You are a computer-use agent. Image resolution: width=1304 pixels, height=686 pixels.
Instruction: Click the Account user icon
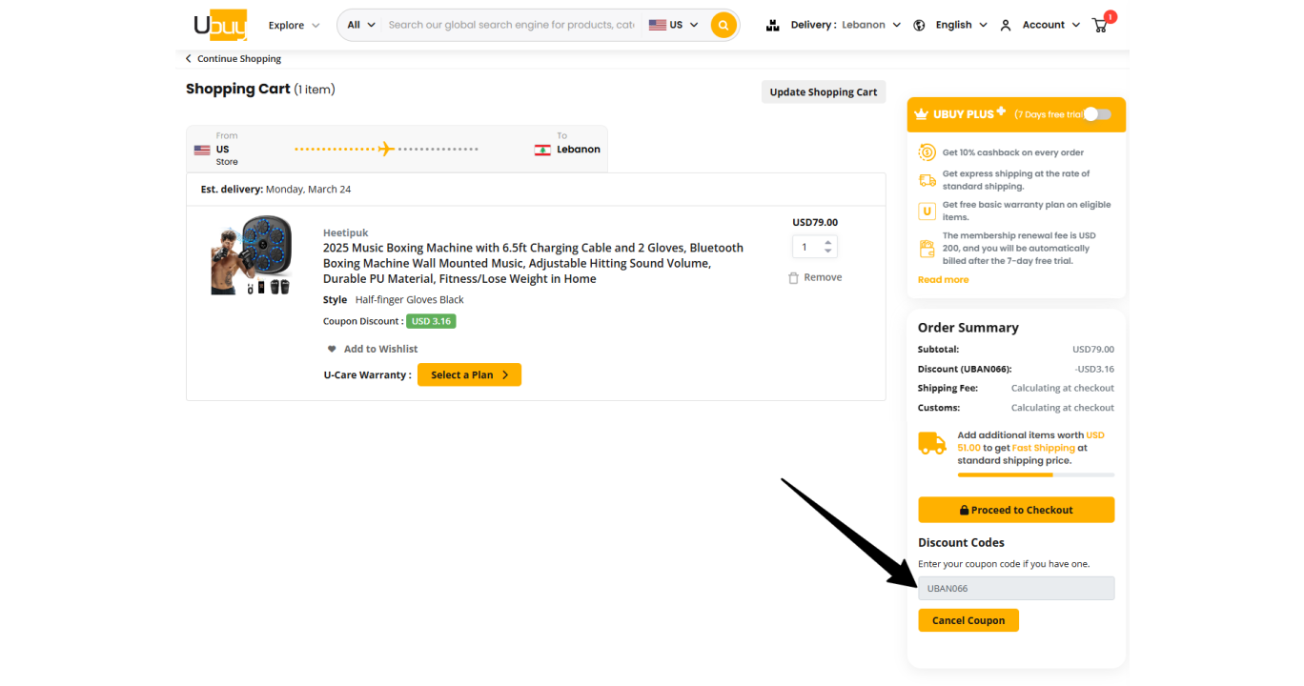(1006, 25)
